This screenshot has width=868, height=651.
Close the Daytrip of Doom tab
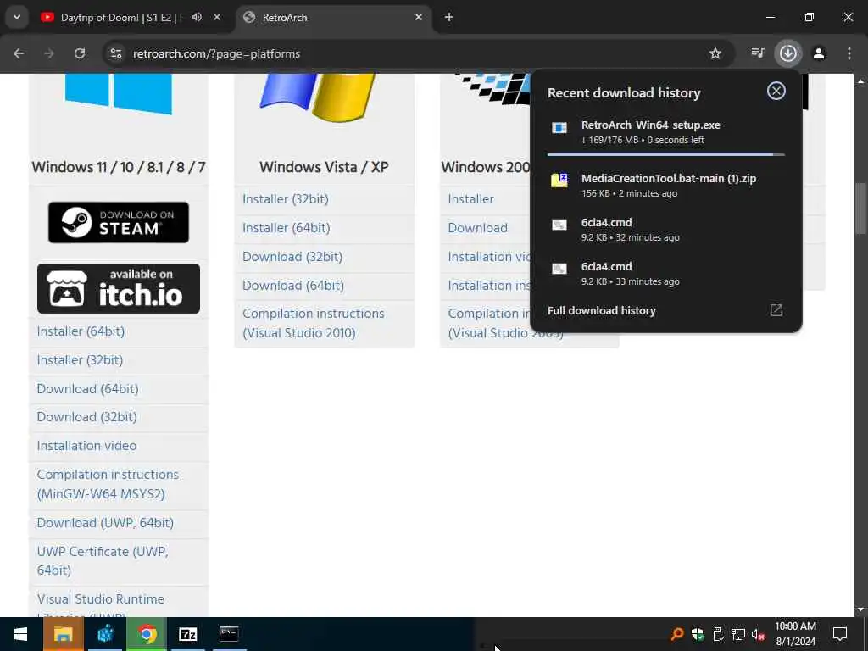coord(217,17)
